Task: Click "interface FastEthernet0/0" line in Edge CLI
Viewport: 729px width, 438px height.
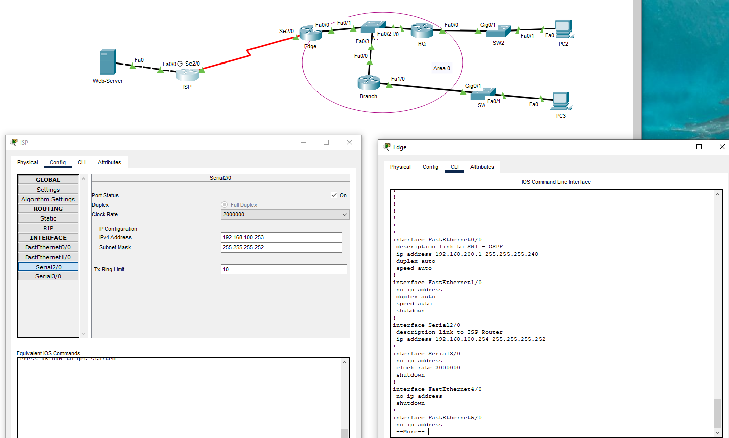Action: (x=437, y=240)
